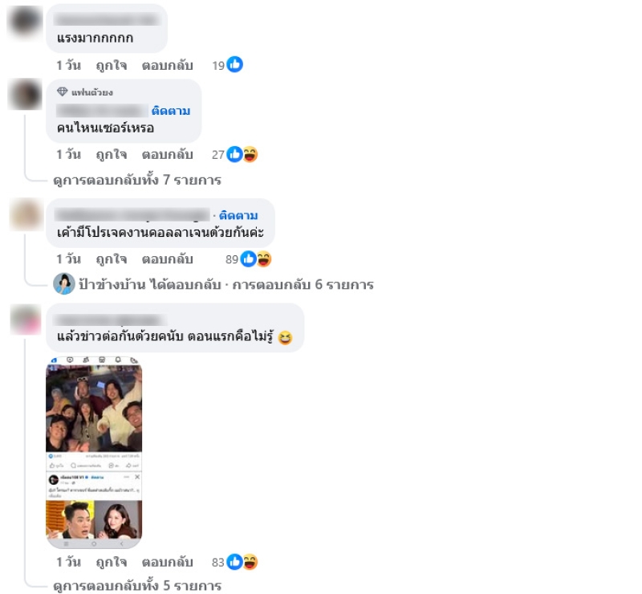Click the thumbs-up icon beside 83 reactions
Image resolution: width=642 pixels, height=594 pixels.
[x=234, y=562]
